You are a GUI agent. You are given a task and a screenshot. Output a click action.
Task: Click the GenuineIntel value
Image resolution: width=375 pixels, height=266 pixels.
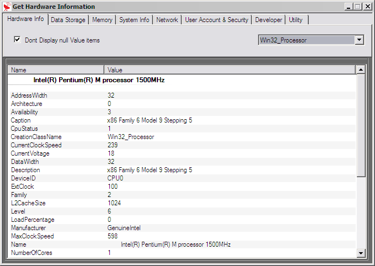124,228
